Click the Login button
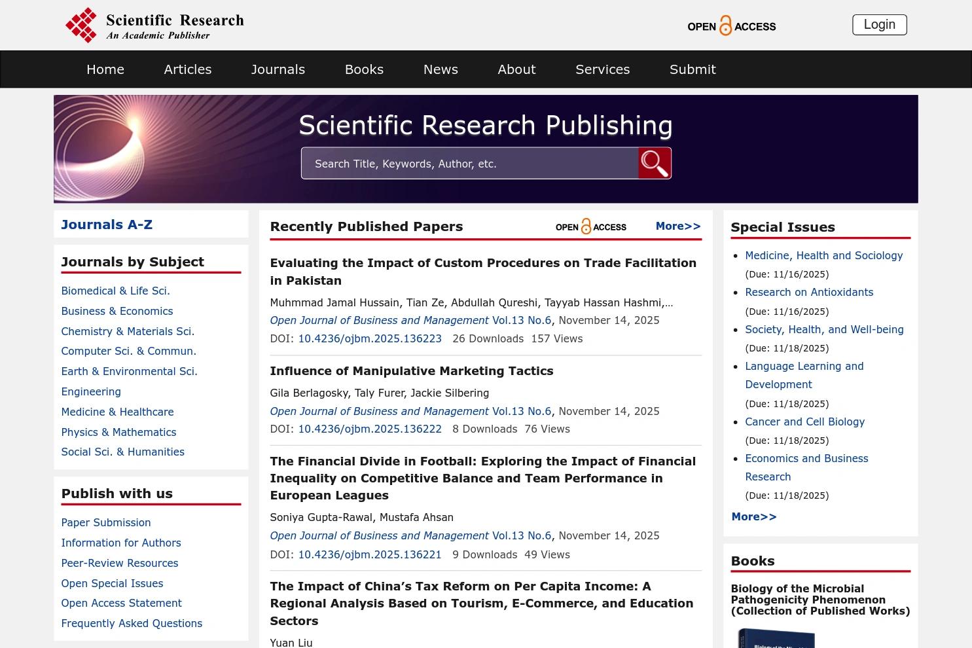 click(x=879, y=24)
